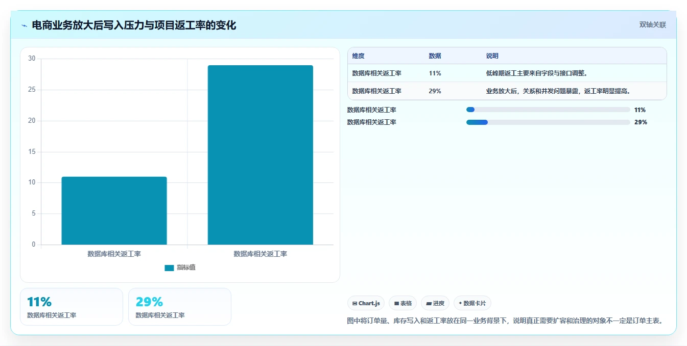Viewport: 687px width, 346px height.
Task: Click the 双轴关联 label in the header
Action: (x=652, y=24)
